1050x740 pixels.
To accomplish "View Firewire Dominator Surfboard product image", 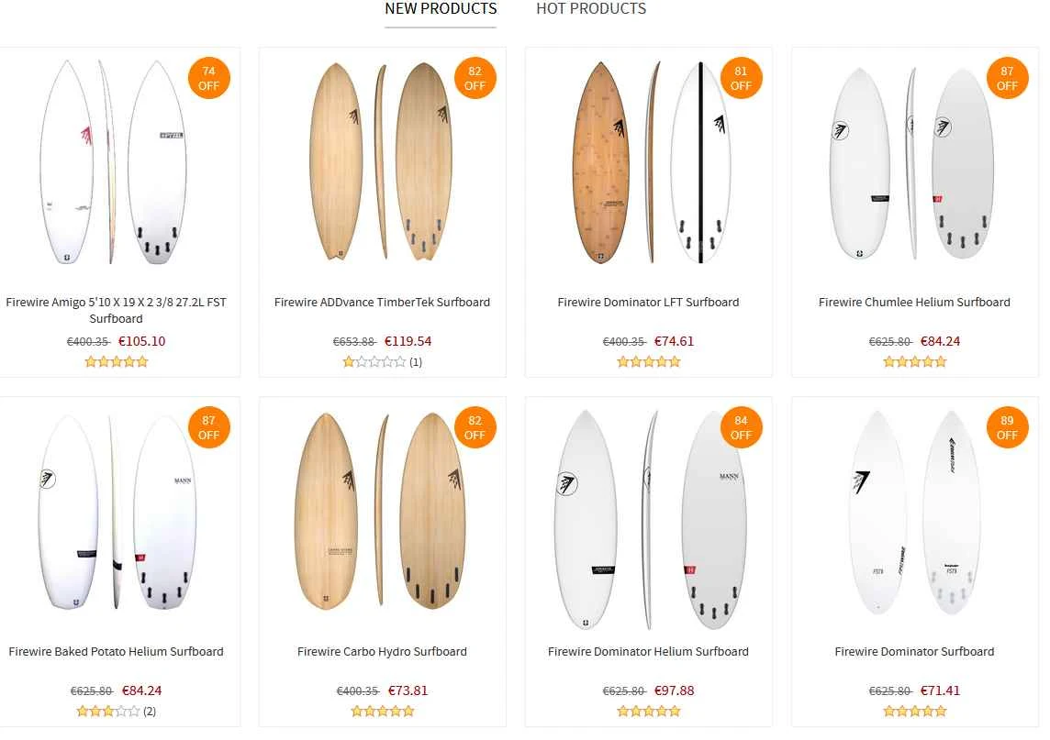I will coord(914,512).
